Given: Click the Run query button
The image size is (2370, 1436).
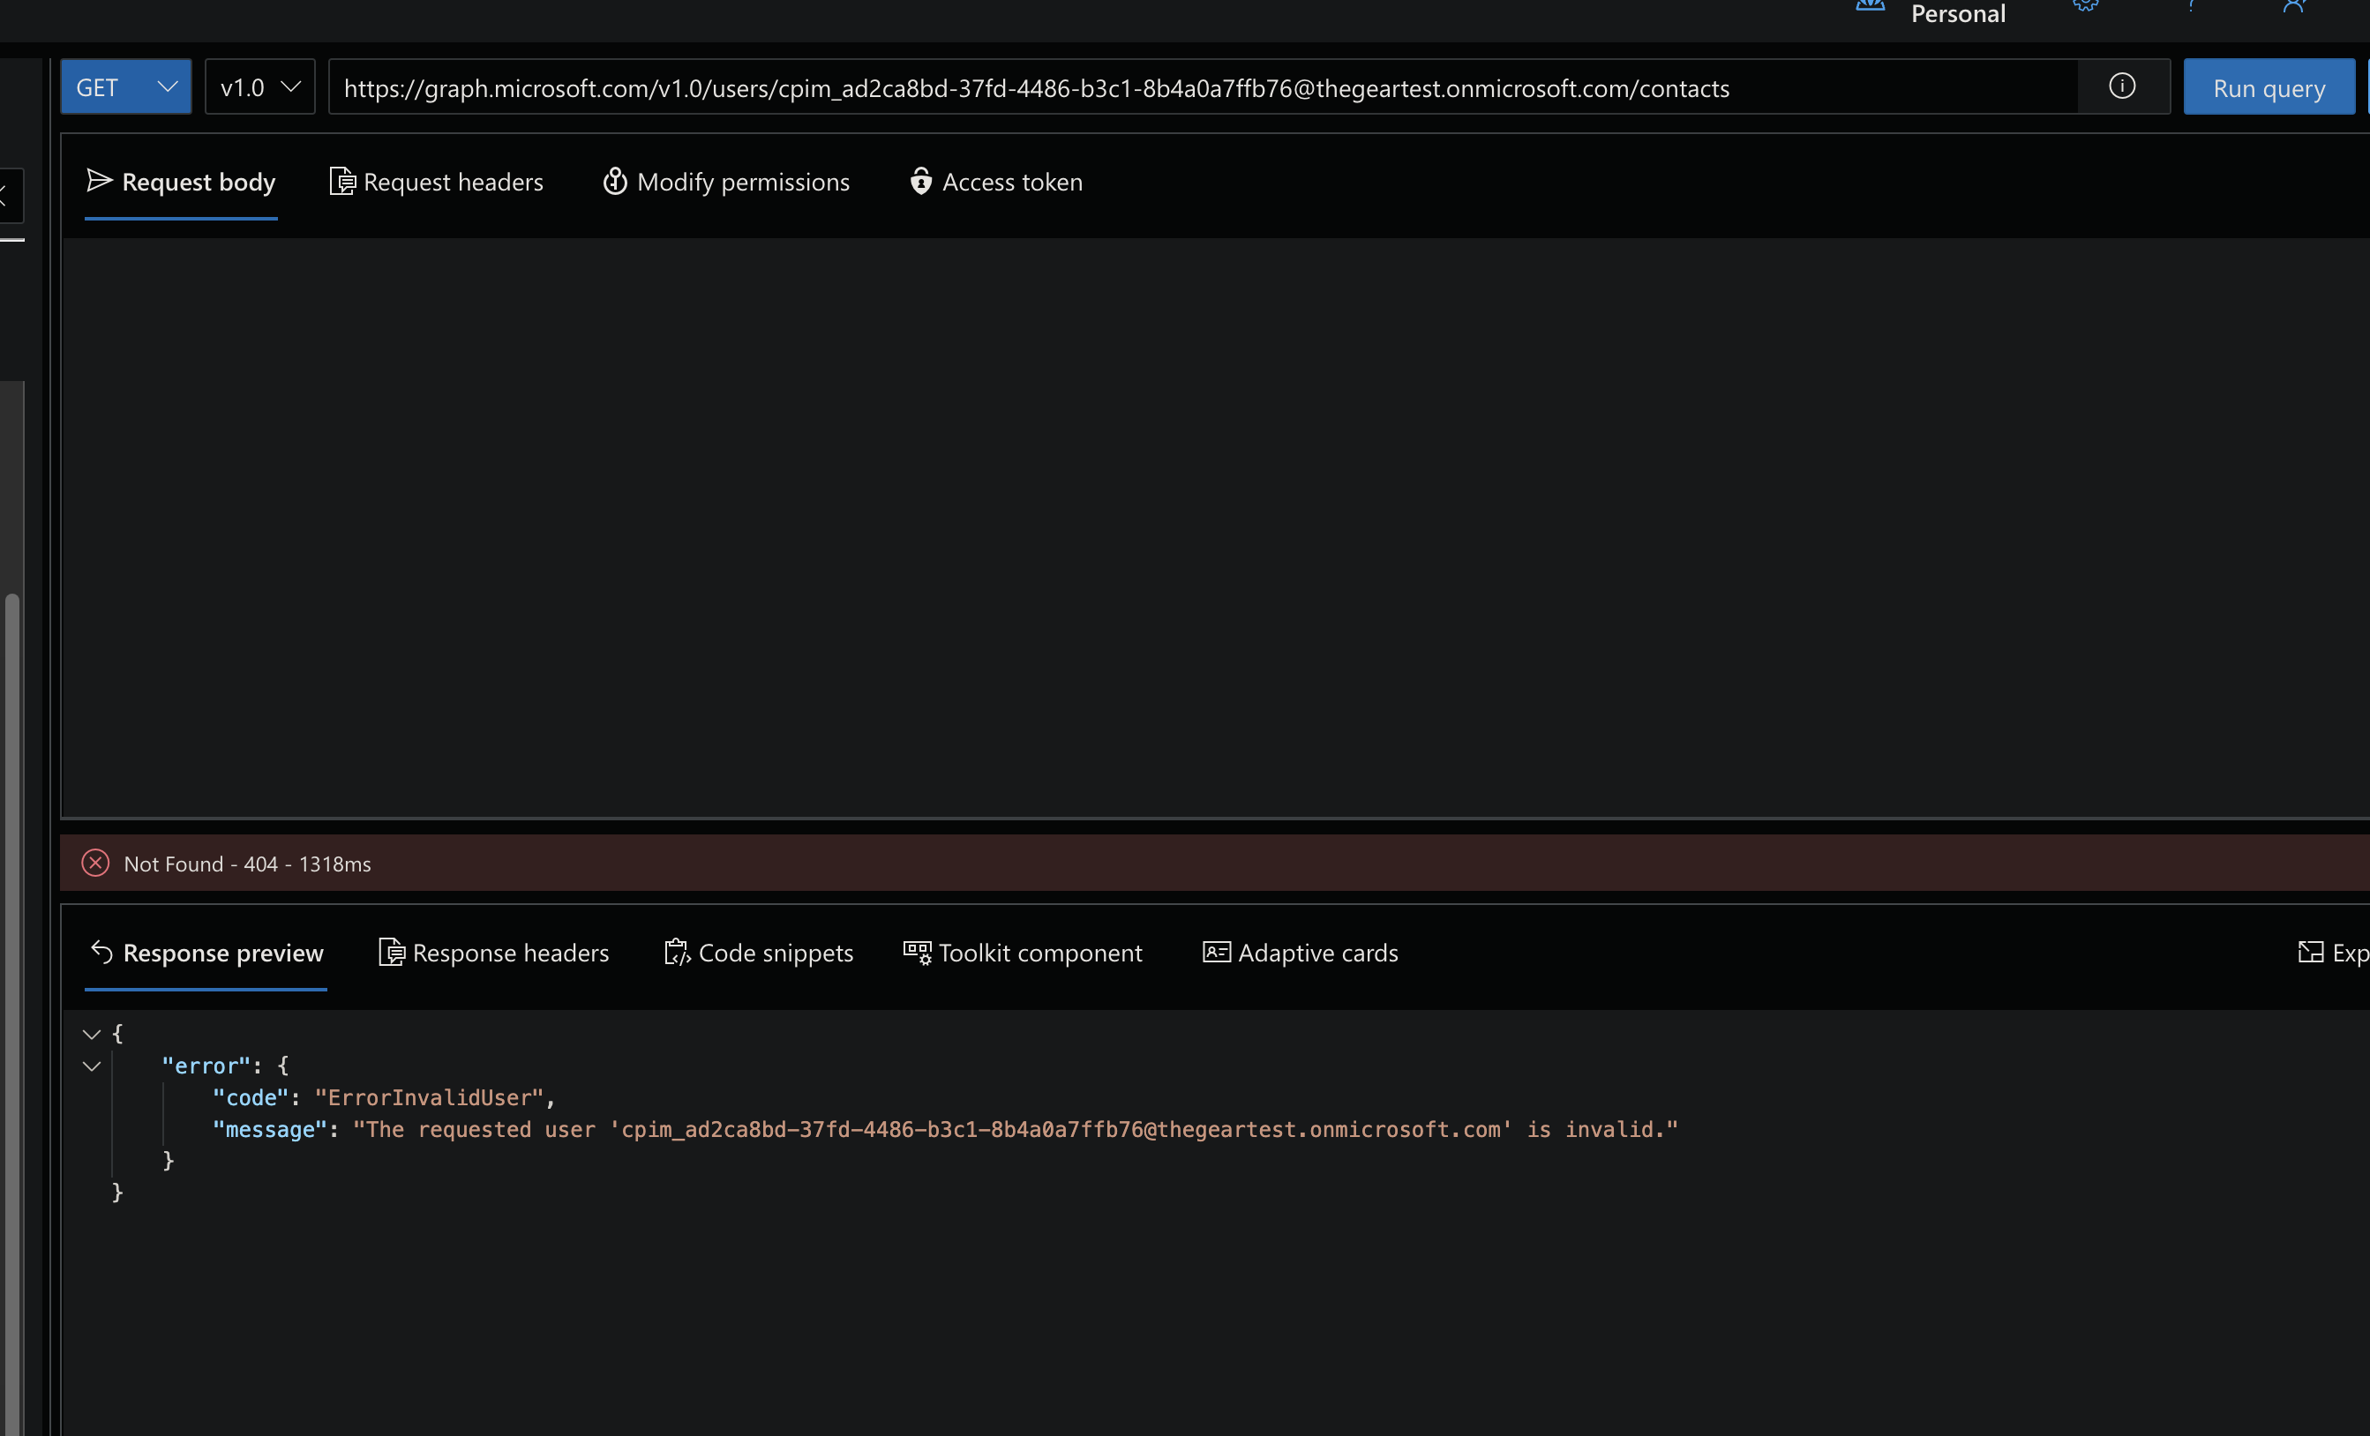Looking at the screenshot, I should pyautogui.click(x=2269, y=86).
